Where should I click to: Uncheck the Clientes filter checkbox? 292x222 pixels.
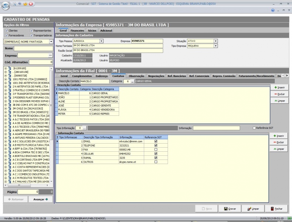pyautogui.click(x=6, y=31)
